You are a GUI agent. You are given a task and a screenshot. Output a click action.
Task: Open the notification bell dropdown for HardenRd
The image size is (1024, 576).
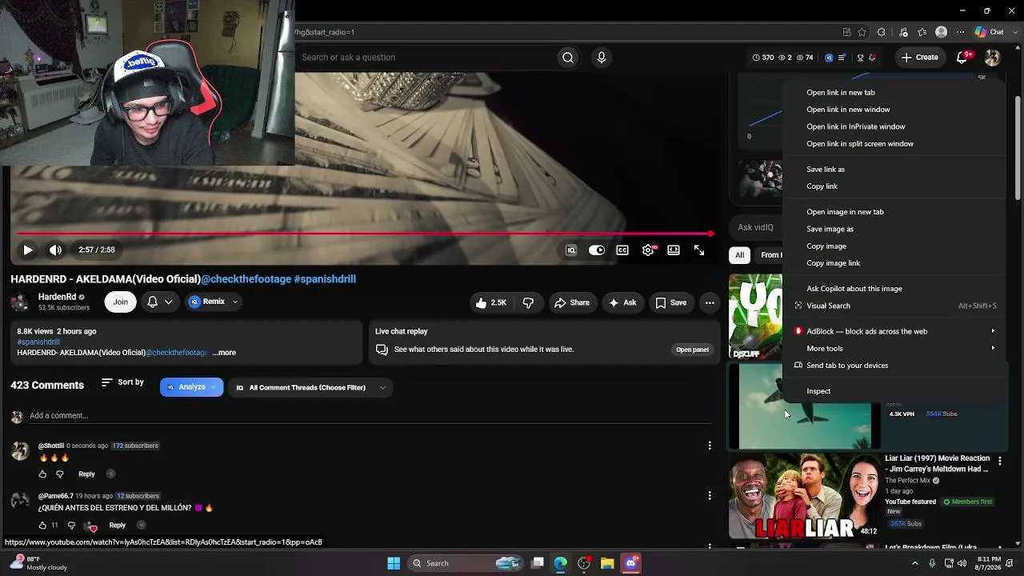159,302
